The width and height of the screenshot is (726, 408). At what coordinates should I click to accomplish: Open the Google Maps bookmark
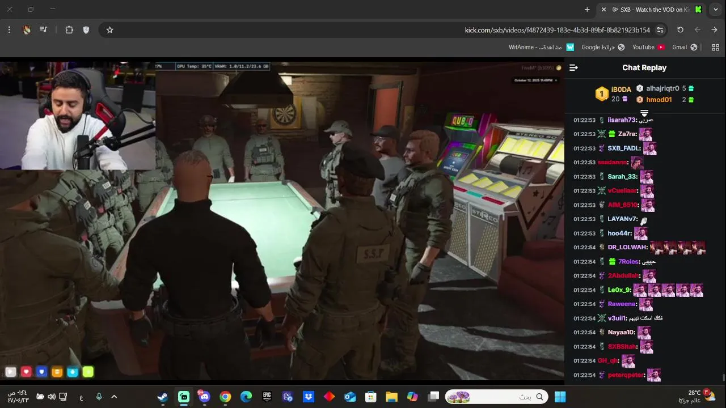(603, 48)
